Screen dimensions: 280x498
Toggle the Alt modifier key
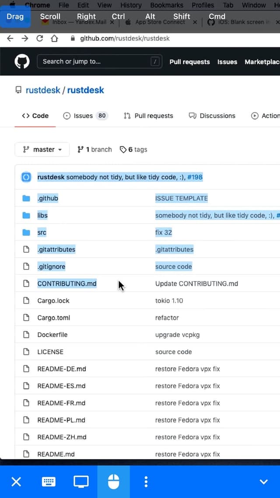click(x=150, y=17)
